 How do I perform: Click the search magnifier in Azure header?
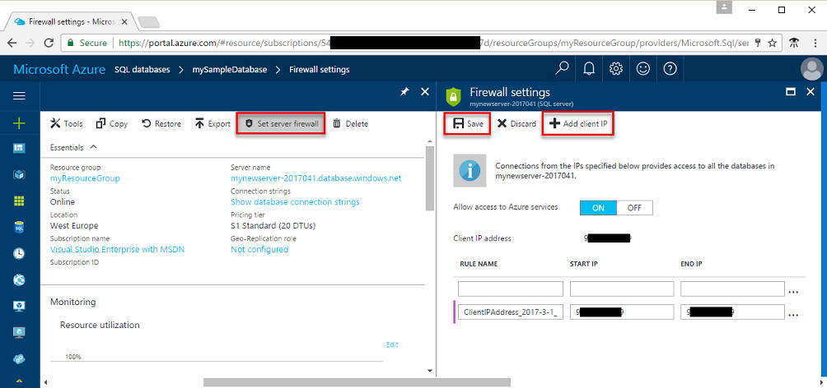[x=563, y=69]
